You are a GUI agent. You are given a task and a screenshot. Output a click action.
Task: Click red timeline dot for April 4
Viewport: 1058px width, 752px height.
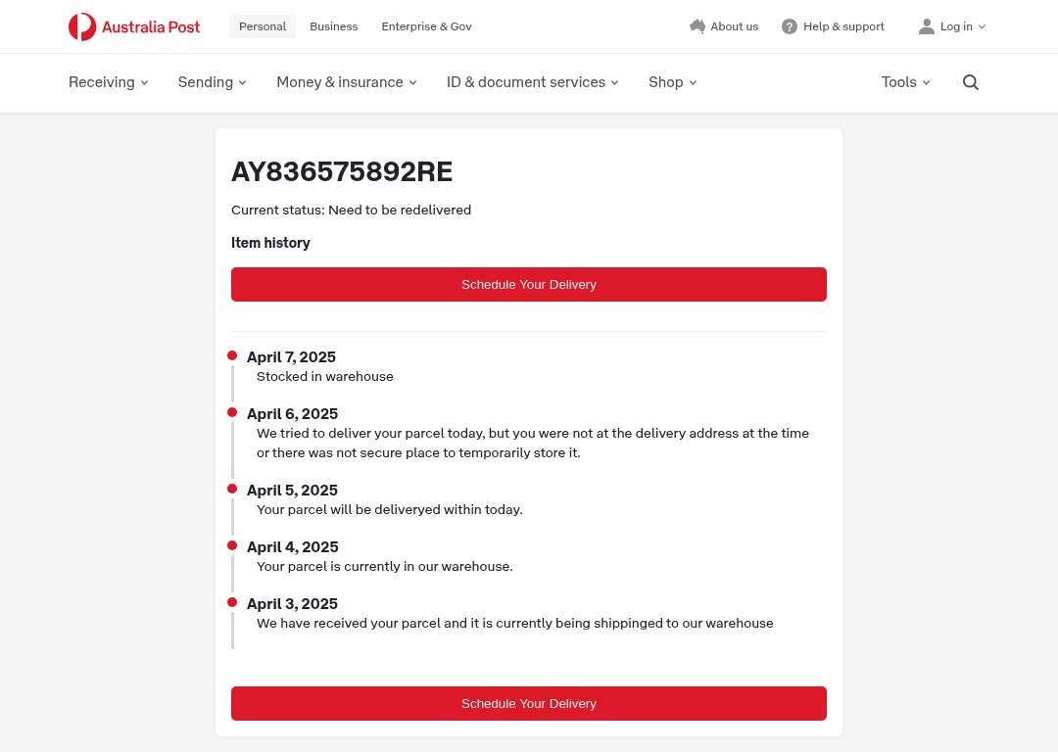pyautogui.click(x=232, y=545)
